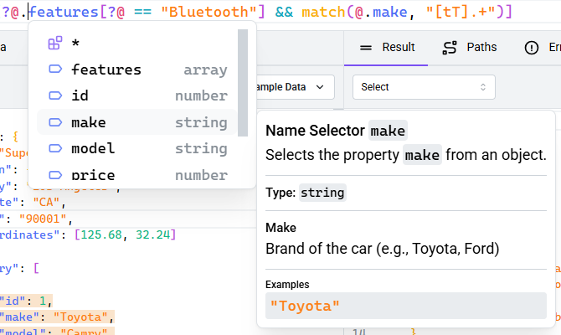
Task: Open the Paths tab
Action: click(x=470, y=47)
